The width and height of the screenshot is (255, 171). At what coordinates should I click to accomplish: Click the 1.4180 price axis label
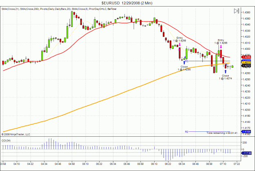click(246, 122)
